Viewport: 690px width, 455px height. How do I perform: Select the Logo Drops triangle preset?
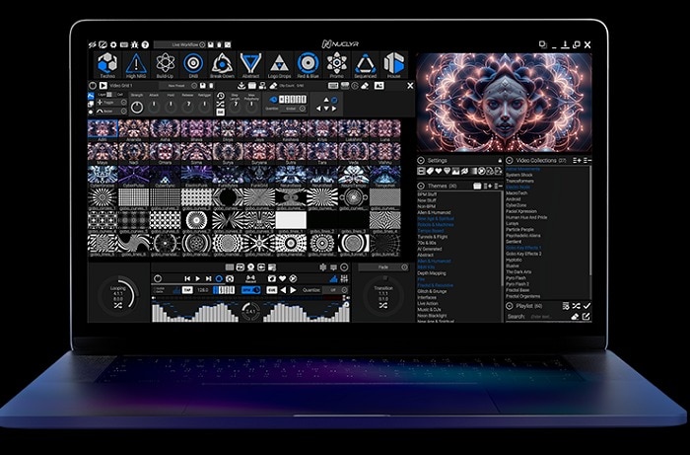click(279, 64)
